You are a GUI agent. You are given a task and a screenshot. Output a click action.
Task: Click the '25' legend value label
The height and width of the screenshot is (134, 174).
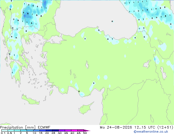tap(53, 133)
